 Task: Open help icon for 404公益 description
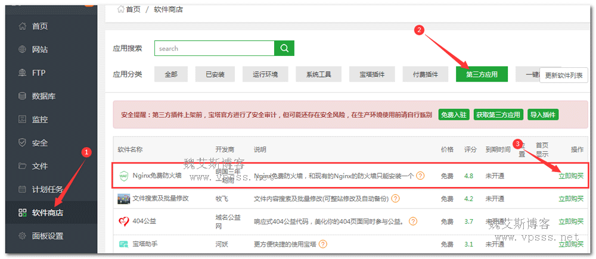point(413,221)
